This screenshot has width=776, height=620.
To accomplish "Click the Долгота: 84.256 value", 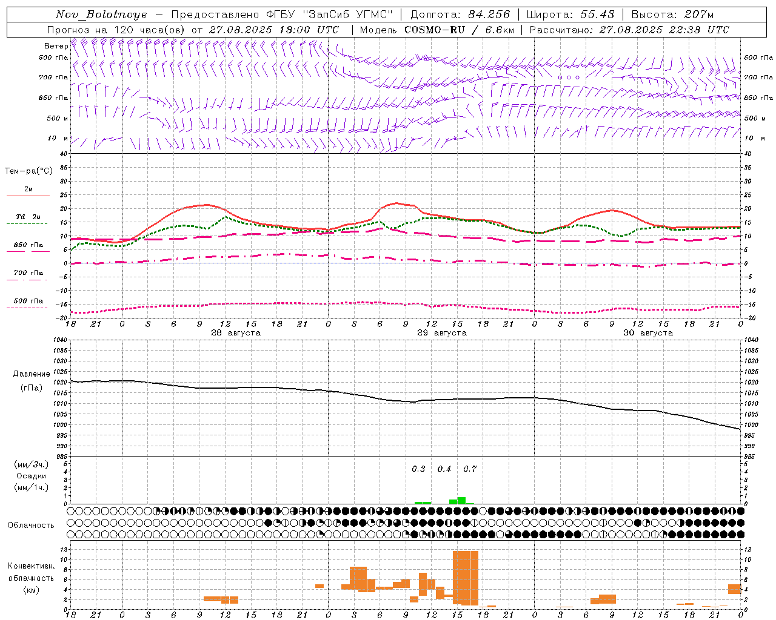I will (x=460, y=15).
